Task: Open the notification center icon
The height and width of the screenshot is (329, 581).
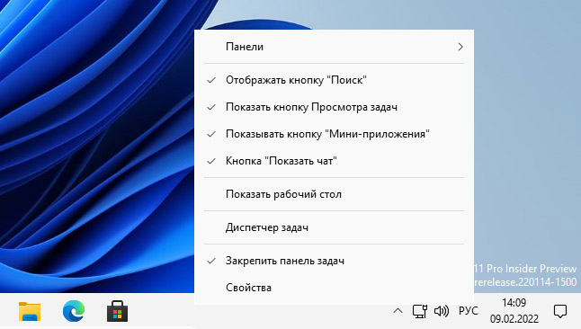Action: click(x=560, y=311)
